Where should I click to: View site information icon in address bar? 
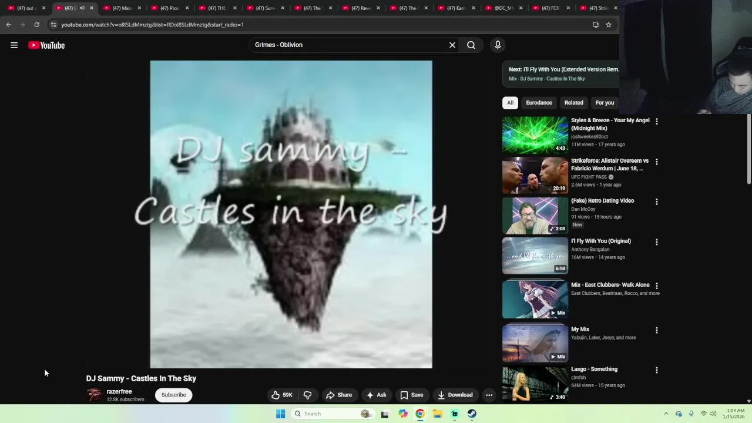pyautogui.click(x=53, y=25)
